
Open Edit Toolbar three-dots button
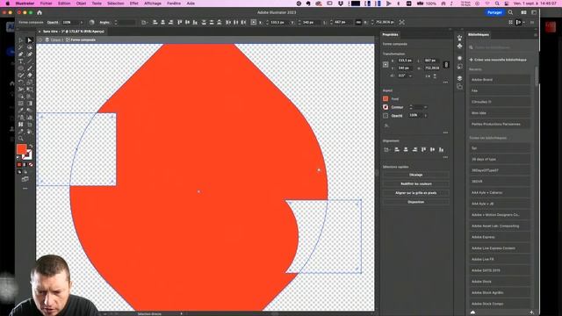coord(25,188)
